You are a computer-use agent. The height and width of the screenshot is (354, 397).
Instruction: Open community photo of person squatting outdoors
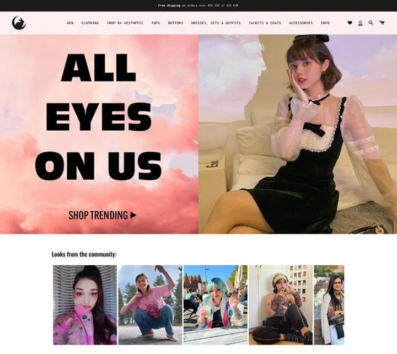coord(149,305)
